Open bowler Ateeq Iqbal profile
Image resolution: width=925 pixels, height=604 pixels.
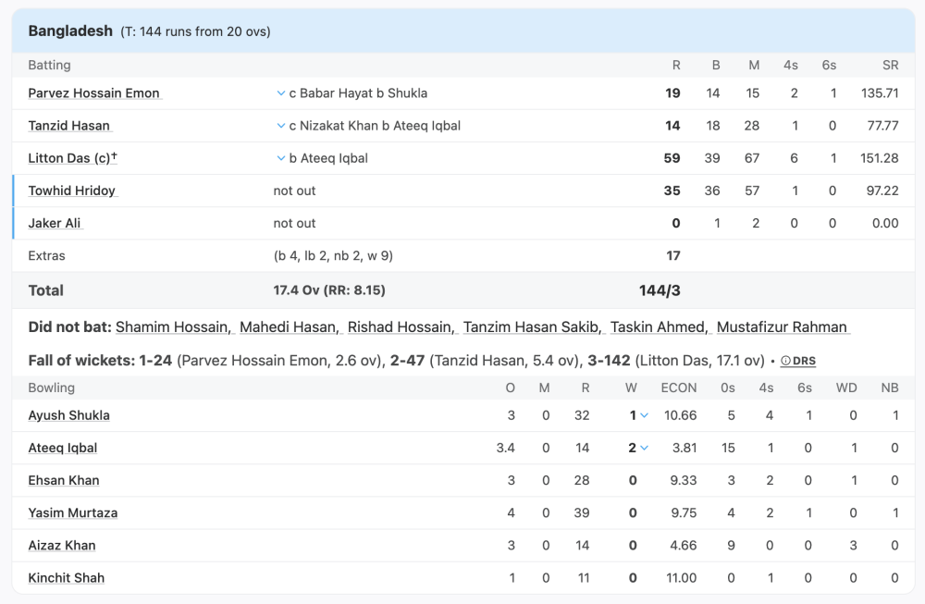point(62,448)
